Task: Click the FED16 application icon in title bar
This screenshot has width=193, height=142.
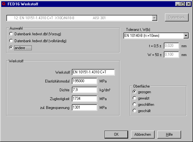Action: (3, 4)
